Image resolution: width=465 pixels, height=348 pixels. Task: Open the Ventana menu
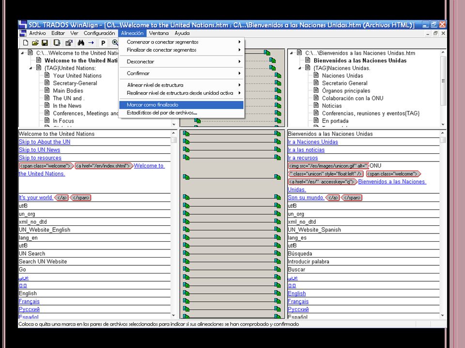point(159,33)
